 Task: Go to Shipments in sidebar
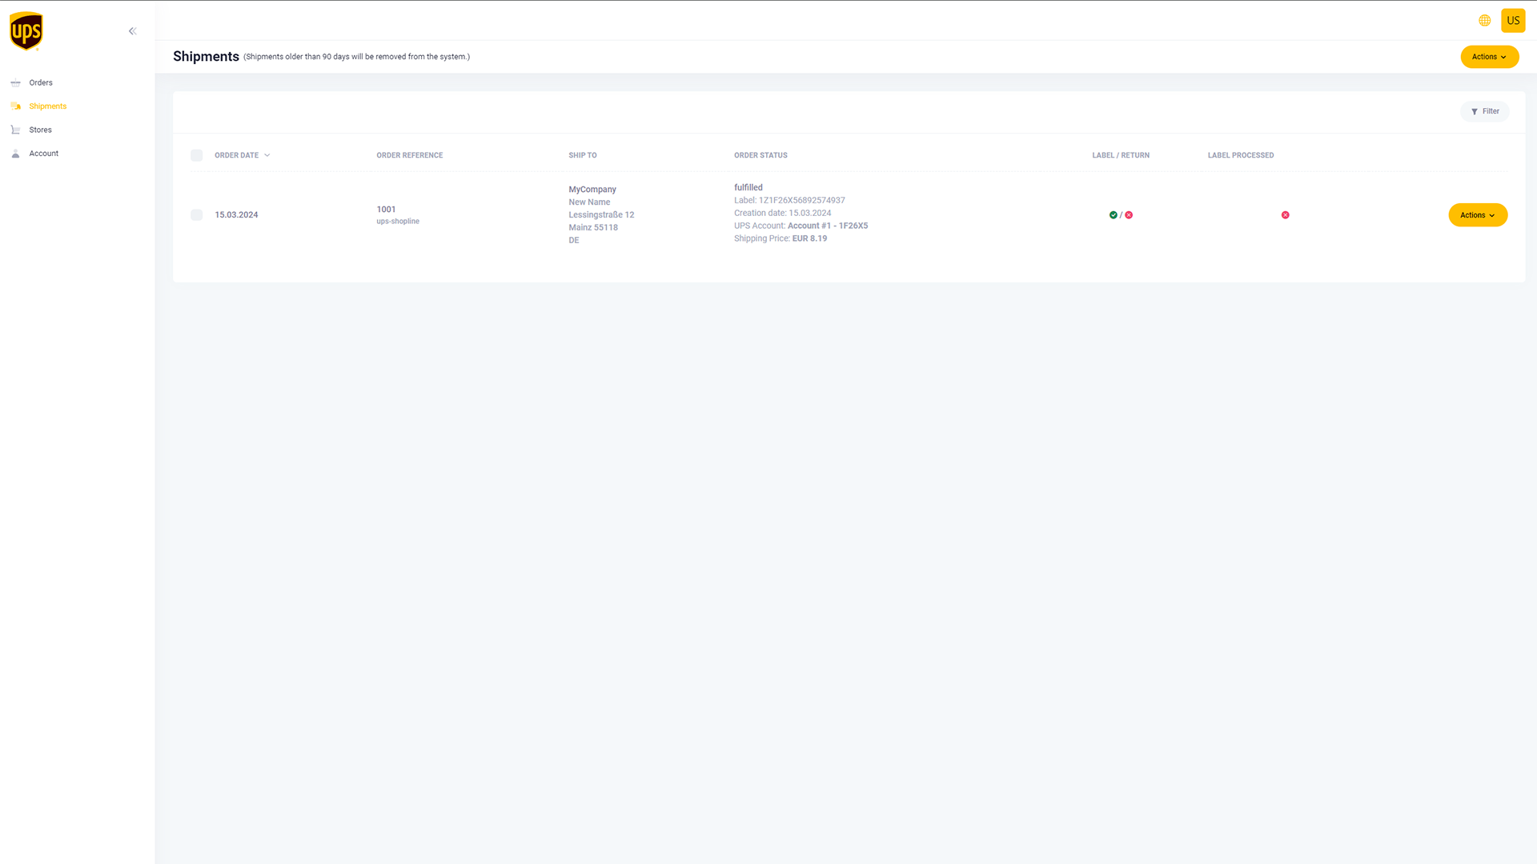point(48,106)
